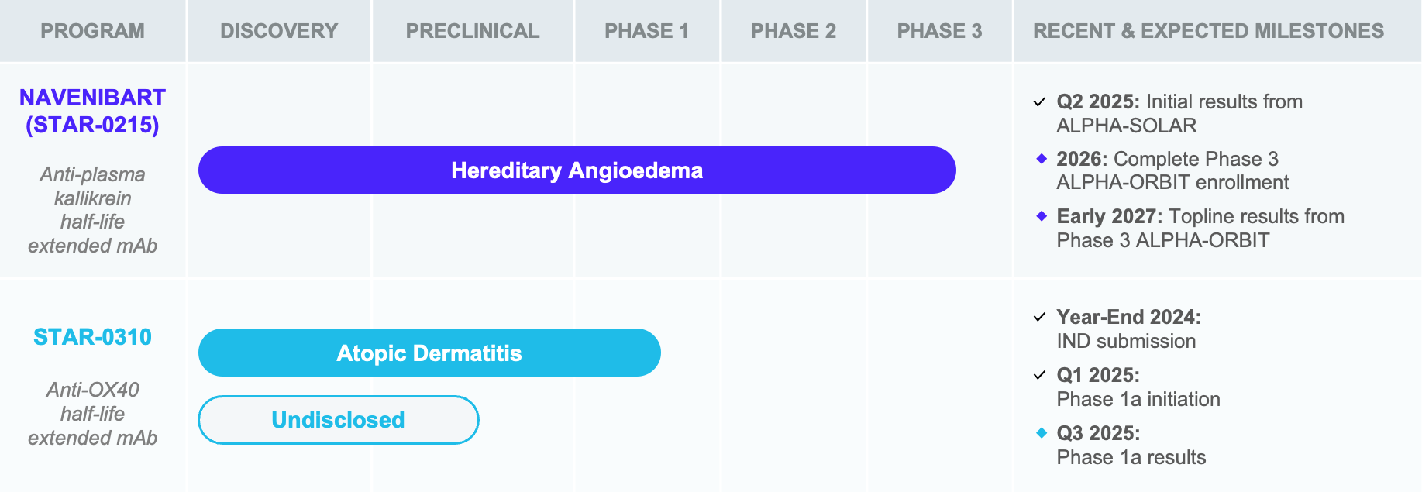Click the purple diamond beside 2026 milestone

(x=1042, y=158)
